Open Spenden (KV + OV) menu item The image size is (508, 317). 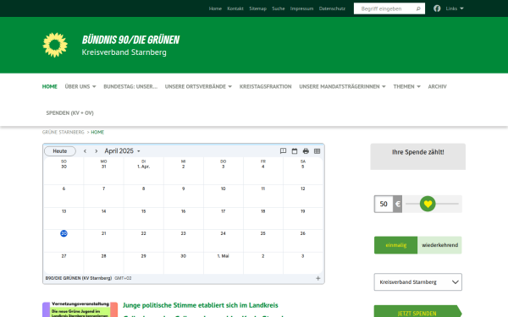tap(69, 113)
